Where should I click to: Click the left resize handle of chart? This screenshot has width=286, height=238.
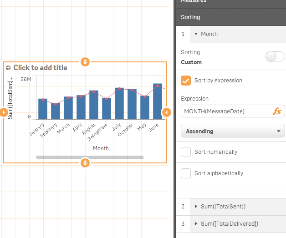tap(4, 112)
